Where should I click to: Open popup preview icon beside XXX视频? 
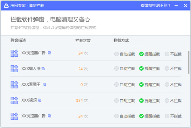39,100
